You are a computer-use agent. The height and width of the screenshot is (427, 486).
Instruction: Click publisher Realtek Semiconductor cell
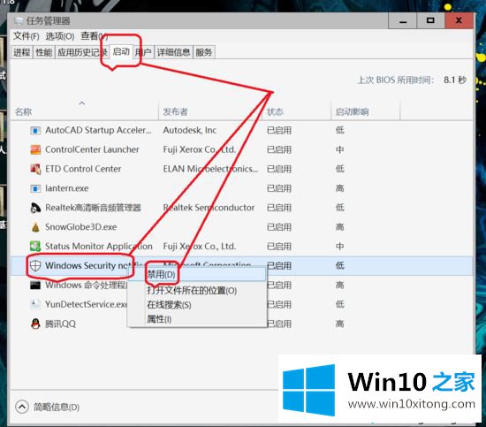(209, 208)
